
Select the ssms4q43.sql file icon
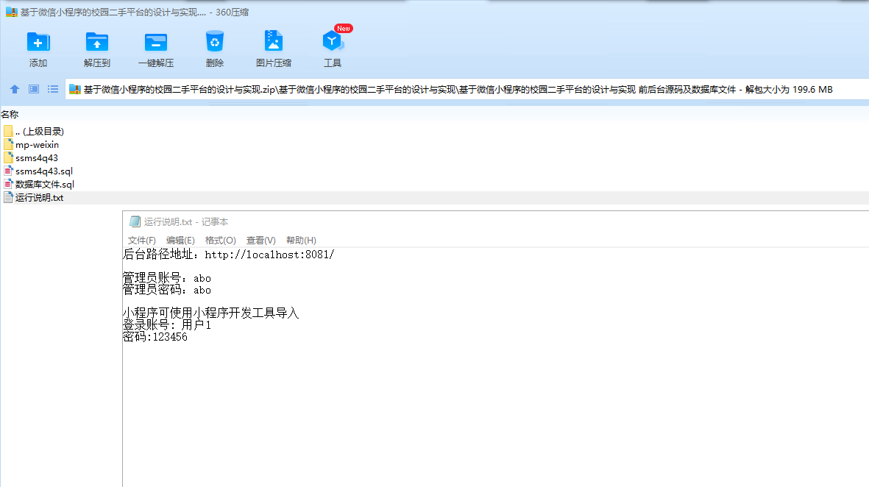click(8, 171)
